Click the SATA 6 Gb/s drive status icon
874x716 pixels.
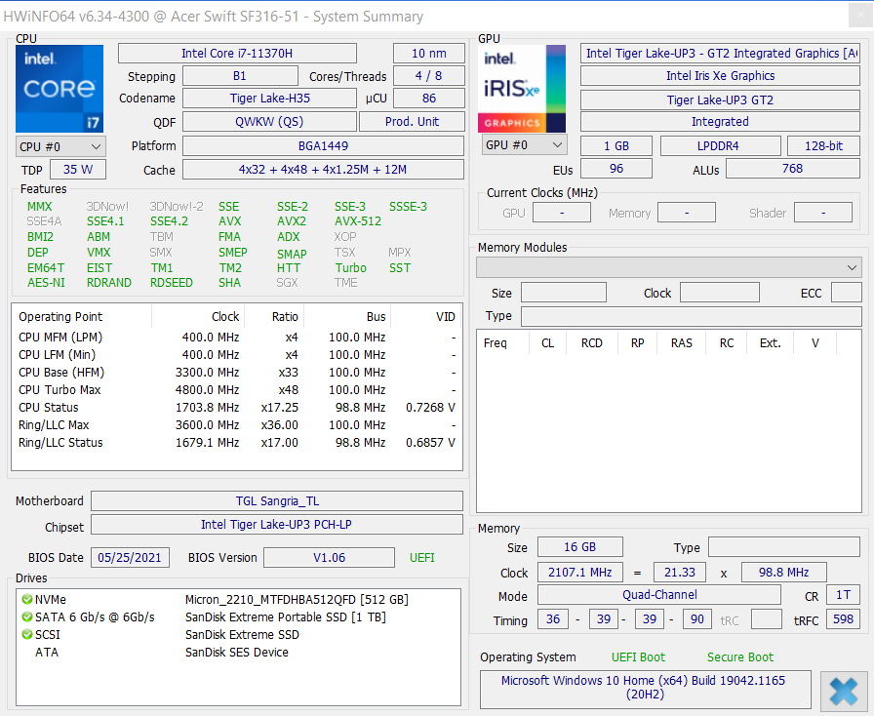[x=26, y=617]
